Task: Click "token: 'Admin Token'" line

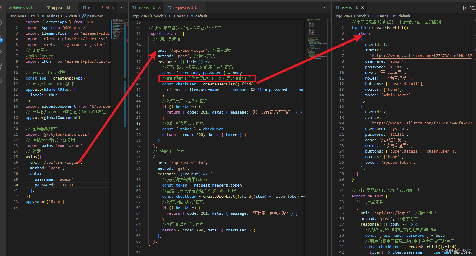Action: 389,95
